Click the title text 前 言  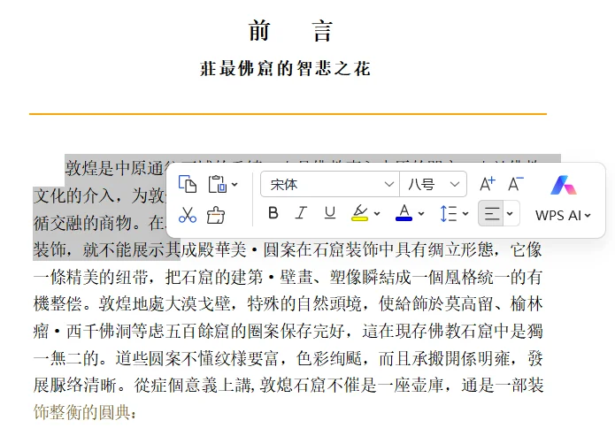pos(291,31)
